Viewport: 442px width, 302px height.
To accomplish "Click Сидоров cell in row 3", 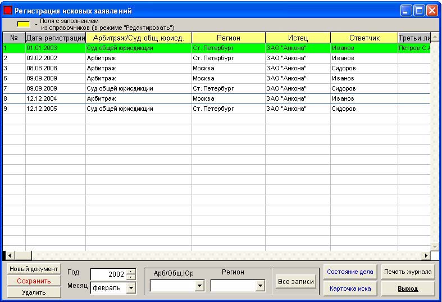I will (x=364, y=68).
